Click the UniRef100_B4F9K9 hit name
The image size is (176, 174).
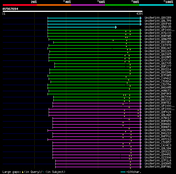[x=158, y=94]
